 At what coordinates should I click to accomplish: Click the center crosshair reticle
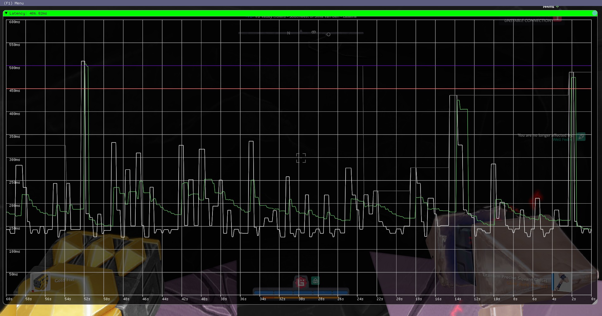(301, 158)
